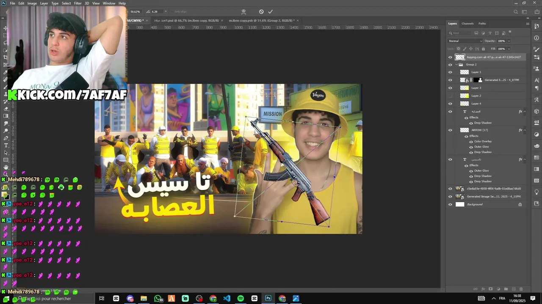Filter layers by smart object icon
The height and width of the screenshot is (304, 542).
[x=503, y=33]
